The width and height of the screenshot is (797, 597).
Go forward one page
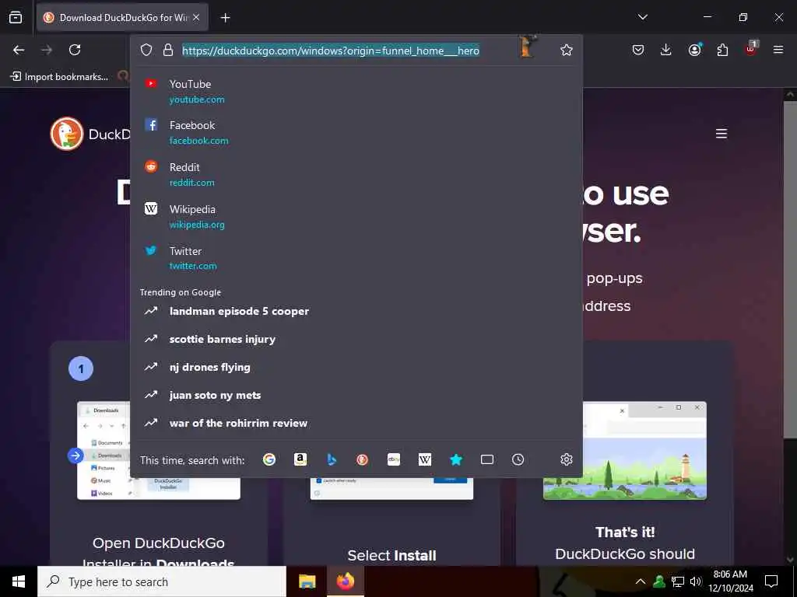(47, 50)
